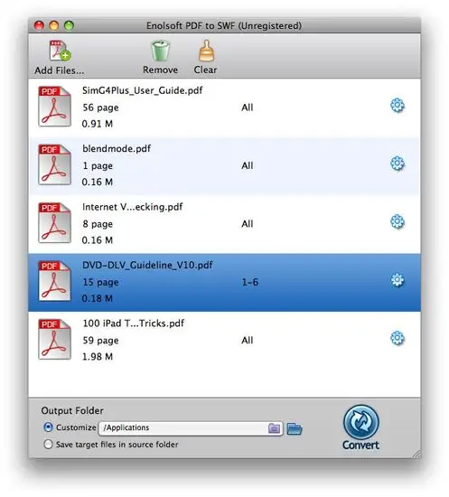This screenshot has height=497, width=449.
Task: Open settings gear for 100 iPad T...Tricks.pdf
Action: tap(397, 338)
